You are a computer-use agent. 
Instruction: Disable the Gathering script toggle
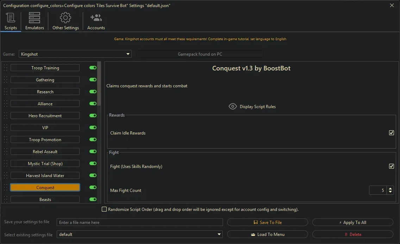[x=93, y=80]
